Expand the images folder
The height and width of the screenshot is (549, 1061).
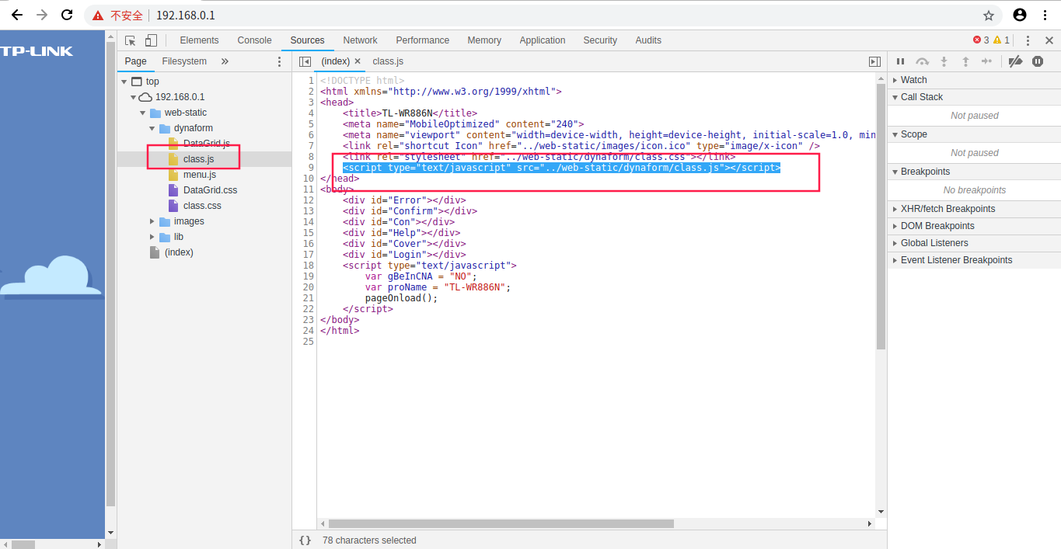pyautogui.click(x=152, y=221)
